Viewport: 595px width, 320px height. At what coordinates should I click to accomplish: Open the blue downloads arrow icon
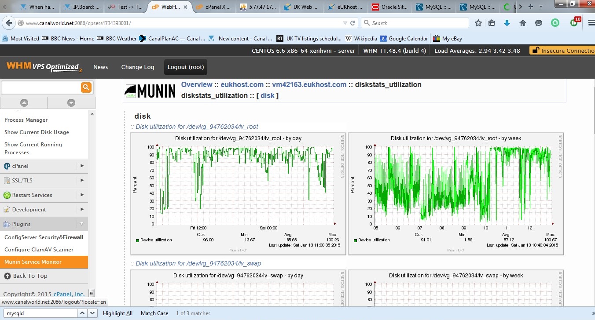coord(507,23)
